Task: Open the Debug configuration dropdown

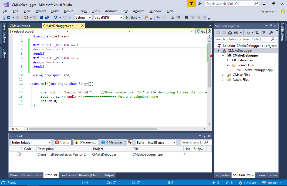Action: coord(83,17)
